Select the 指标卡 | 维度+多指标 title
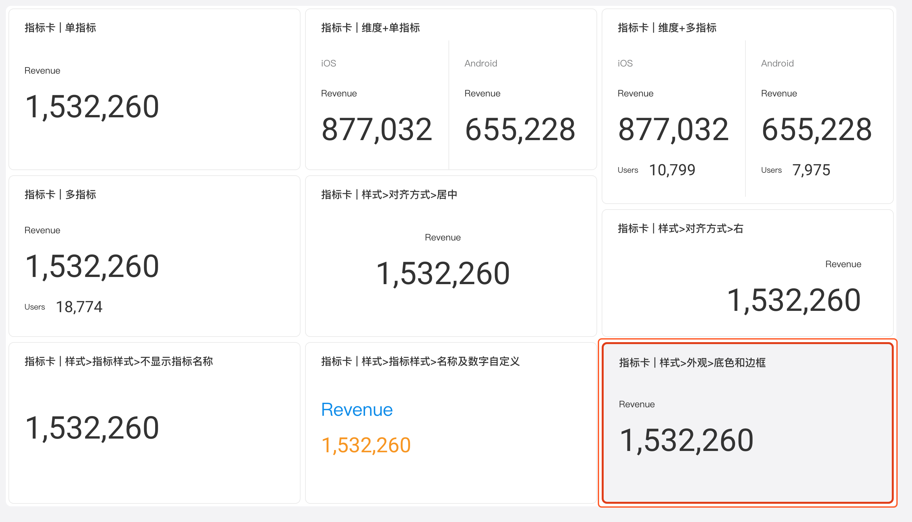 click(667, 28)
